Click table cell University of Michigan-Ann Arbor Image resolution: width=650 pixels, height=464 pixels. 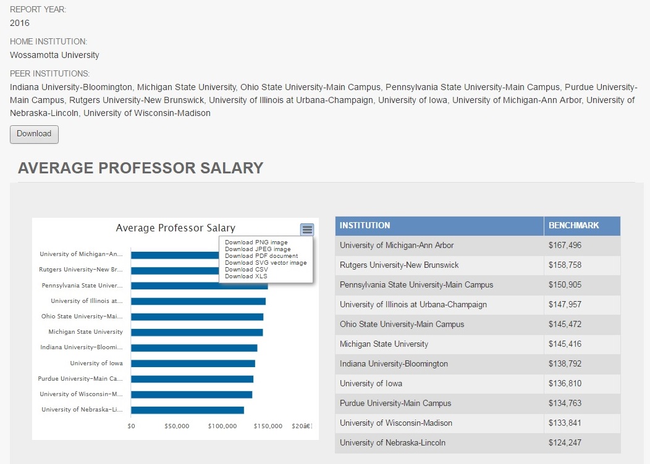point(439,246)
